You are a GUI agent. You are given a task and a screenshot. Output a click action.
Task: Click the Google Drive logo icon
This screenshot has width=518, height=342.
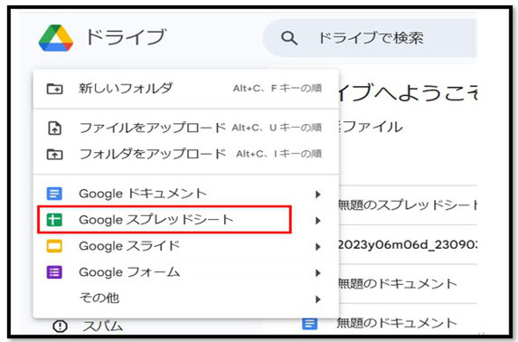click(x=56, y=38)
